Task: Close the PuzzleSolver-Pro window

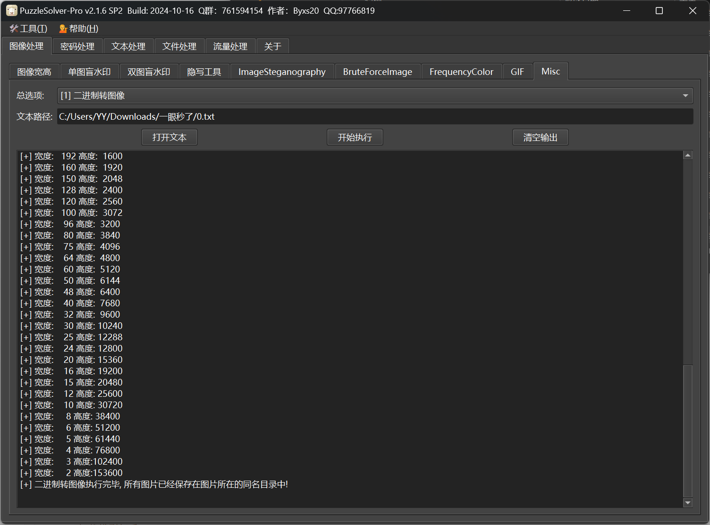Action: [x=693, y=10]
